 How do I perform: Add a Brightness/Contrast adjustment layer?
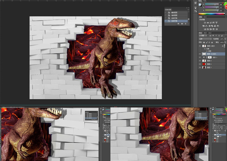coord(205,23)
